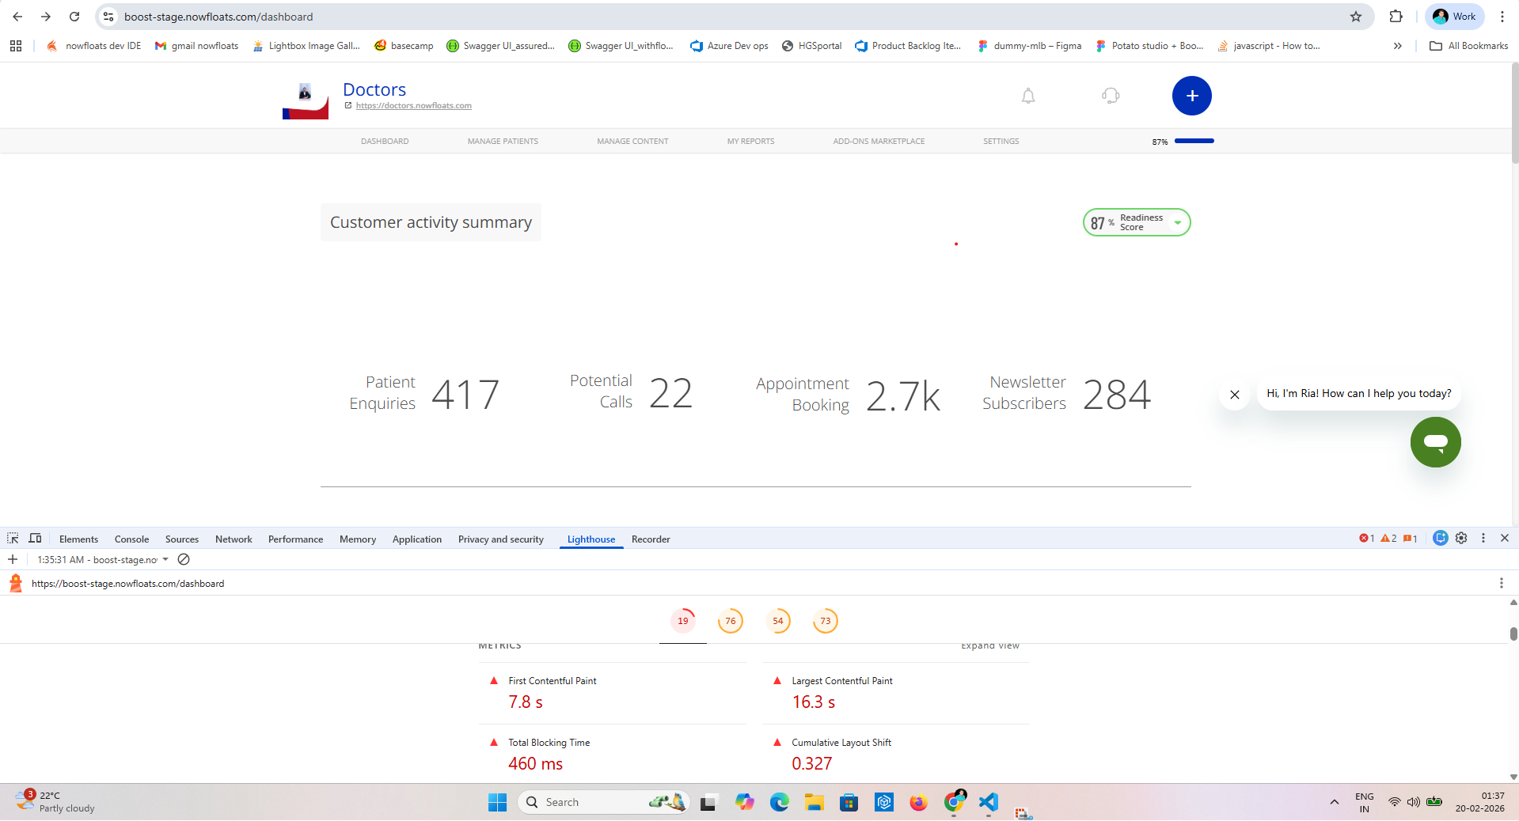Viewport: 1519px width, 821px height.
Task: Click the Expand view link in metrics
Action: [x=989, y=646]
